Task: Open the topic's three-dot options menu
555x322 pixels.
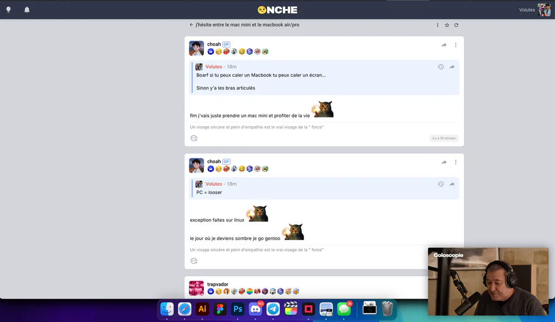Action: click(437, 25)
